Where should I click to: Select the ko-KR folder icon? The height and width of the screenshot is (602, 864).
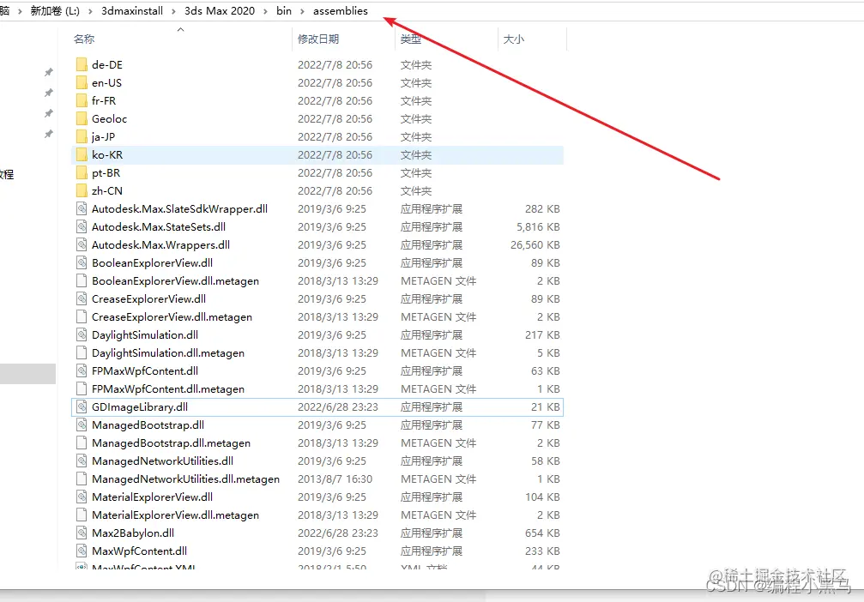pyautogui.click(x=82, y=154)
